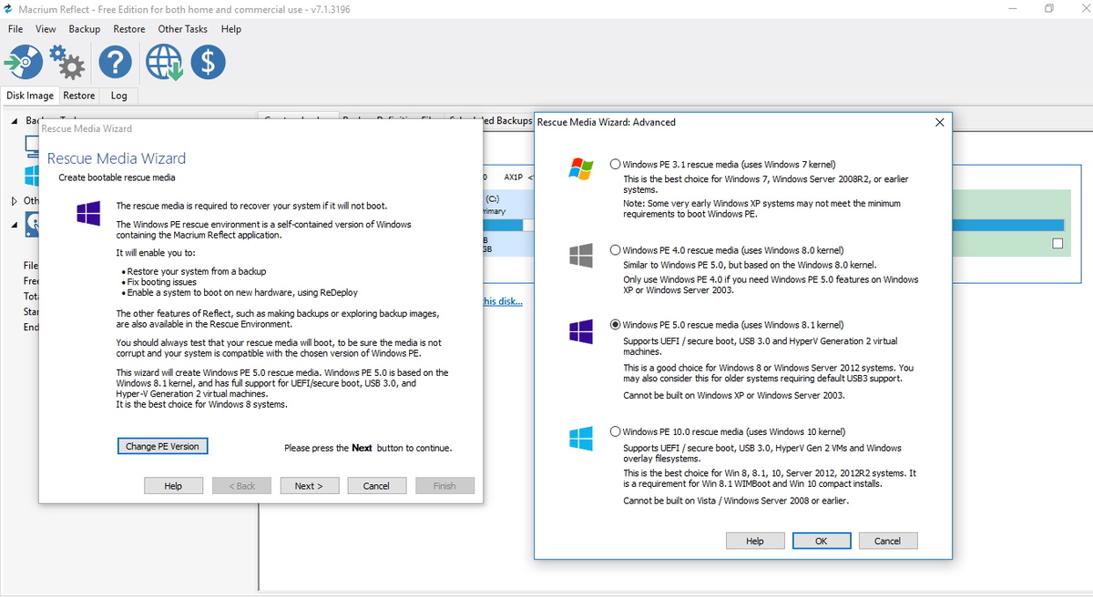Click Help in Rescue Media Wizard
The width and height of the screenshot is (1093, 597).
click(x=173, y=486)
